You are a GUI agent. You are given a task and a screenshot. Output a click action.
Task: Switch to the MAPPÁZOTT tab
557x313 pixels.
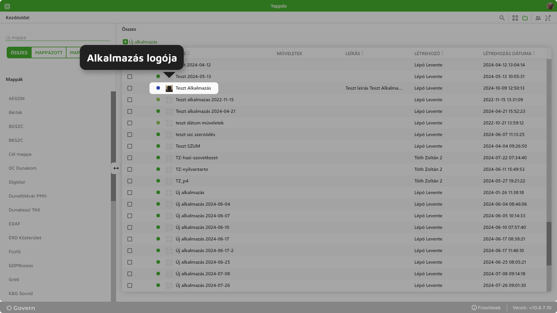click(x=49, y=53)
